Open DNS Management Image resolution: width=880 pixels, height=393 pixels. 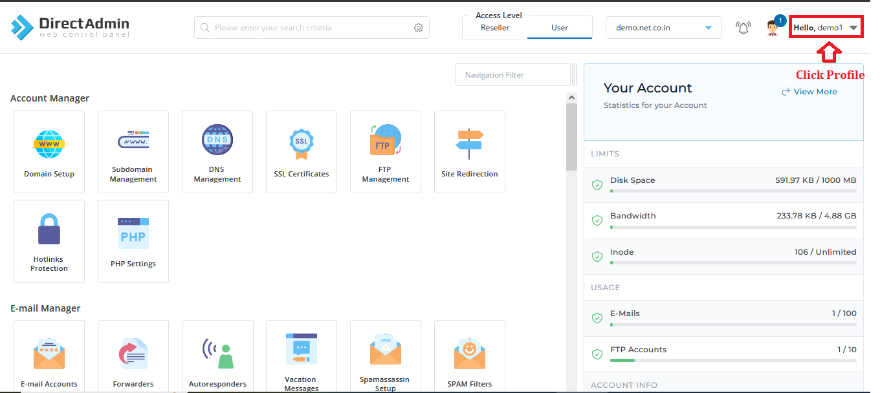[x=217, y=152]
